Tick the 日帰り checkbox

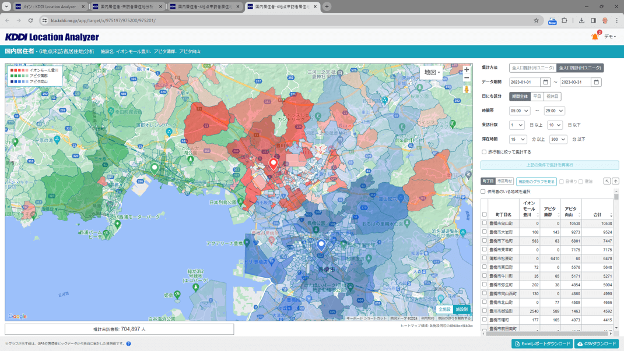[x=562, y=182]
